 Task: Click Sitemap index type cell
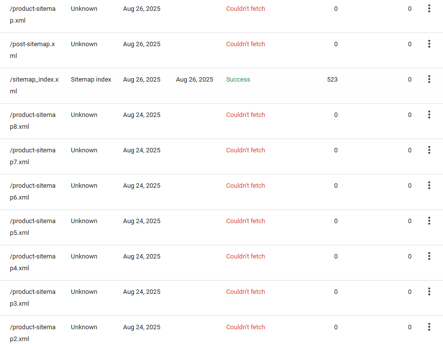pyautogui.click(x=91, y=80)
